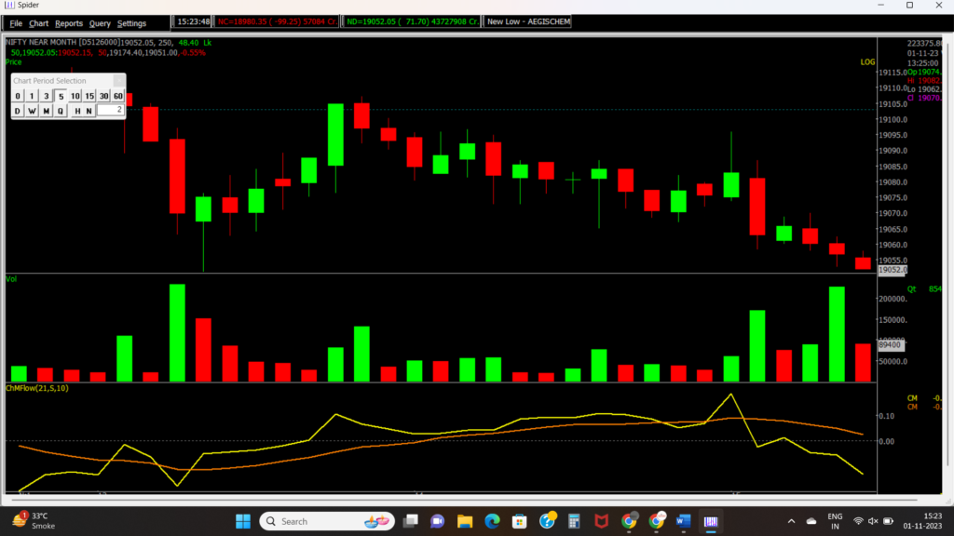This screenshot has height=536, width=954.
Task: Switch chart to 5-minute period
Action: pyautogui.click(x=61, y=96)
